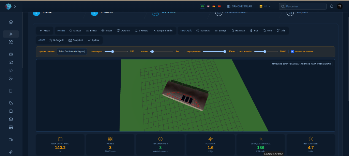Uncheck Textura de Satélite checkbox
This screenshot has width=349, height=156.
pos(292,52)
